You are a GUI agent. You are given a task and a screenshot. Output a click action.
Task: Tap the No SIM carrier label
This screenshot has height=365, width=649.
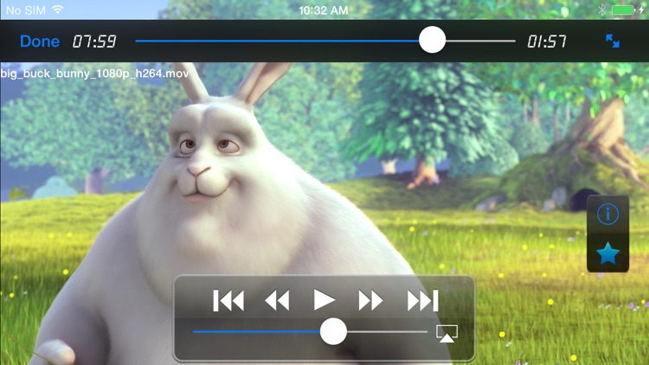(x=26, y=10)
